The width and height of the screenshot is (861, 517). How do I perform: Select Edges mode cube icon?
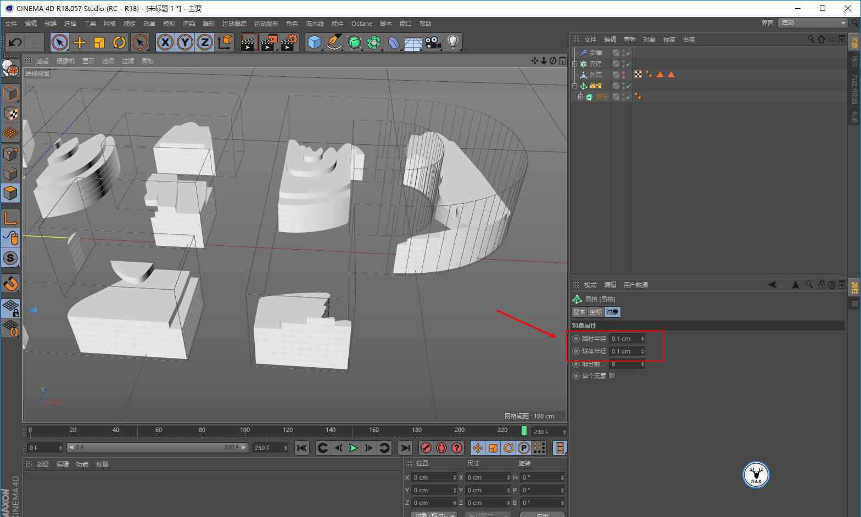point(10,173)
